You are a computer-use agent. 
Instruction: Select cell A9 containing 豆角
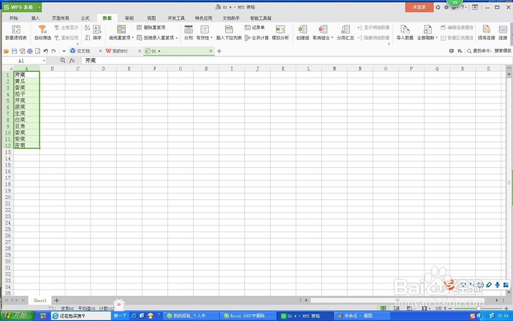[26, 126]
